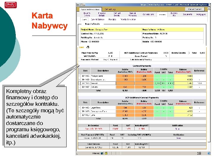
Task: Switch to the Property Details tab
Action: click(102, 14)
